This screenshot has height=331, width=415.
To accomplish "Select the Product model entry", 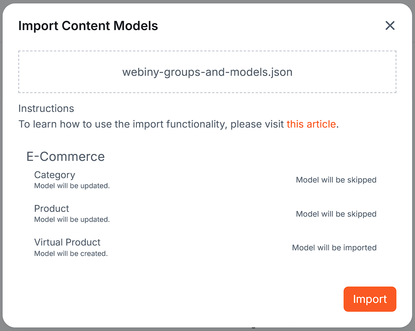I will 51,209.
